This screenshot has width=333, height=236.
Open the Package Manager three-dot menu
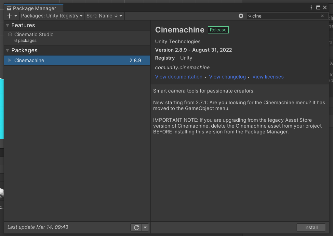click(x=311, y=8)
